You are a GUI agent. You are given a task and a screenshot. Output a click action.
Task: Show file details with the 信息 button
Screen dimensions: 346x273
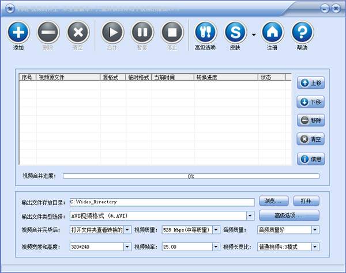[311, 159]
